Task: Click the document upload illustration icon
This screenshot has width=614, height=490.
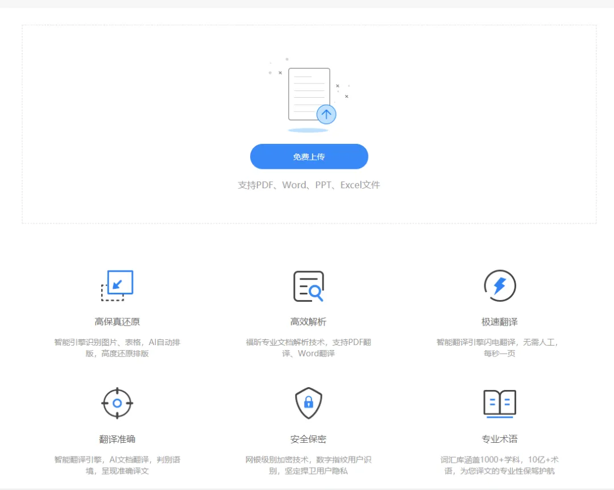Action: (309, 96)
